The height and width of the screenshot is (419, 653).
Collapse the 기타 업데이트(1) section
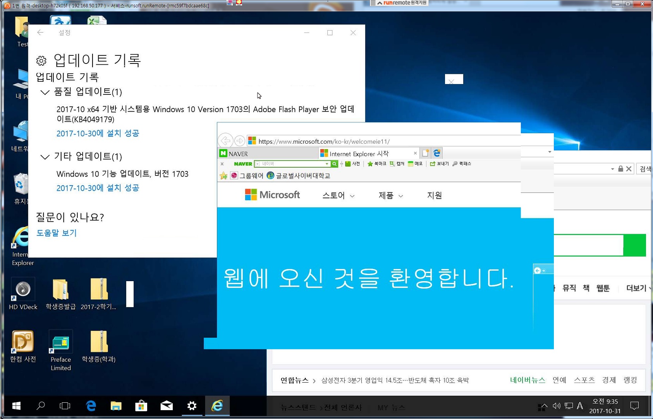click(x=45, y=157)
